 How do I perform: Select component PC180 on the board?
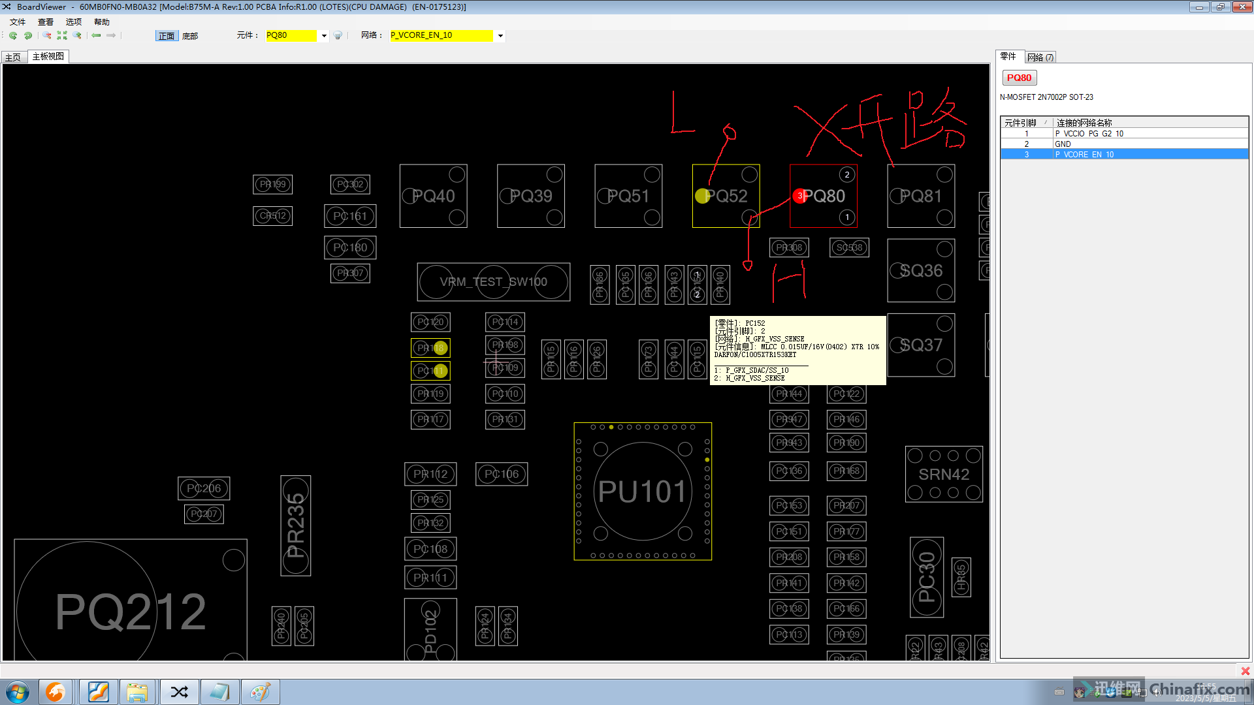pos(350,247)
